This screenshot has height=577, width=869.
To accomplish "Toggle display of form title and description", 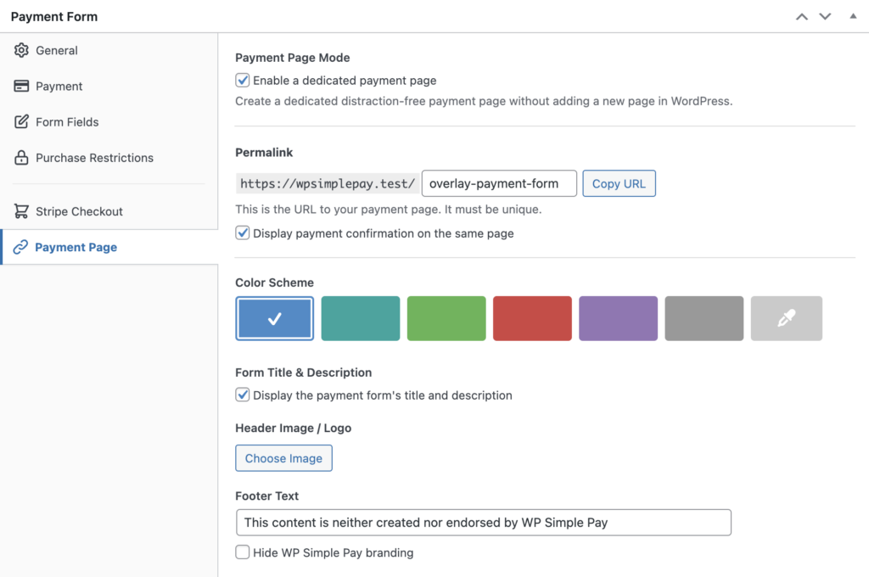I will click(x=243, y=395).
